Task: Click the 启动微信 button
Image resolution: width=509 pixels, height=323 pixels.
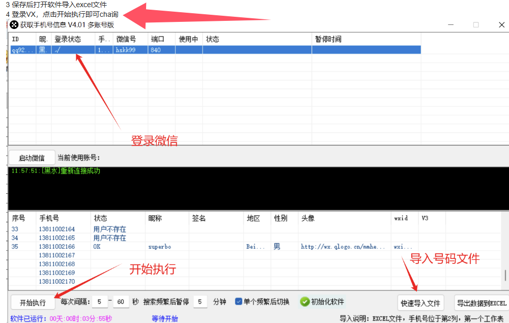Action: (32, 158)
